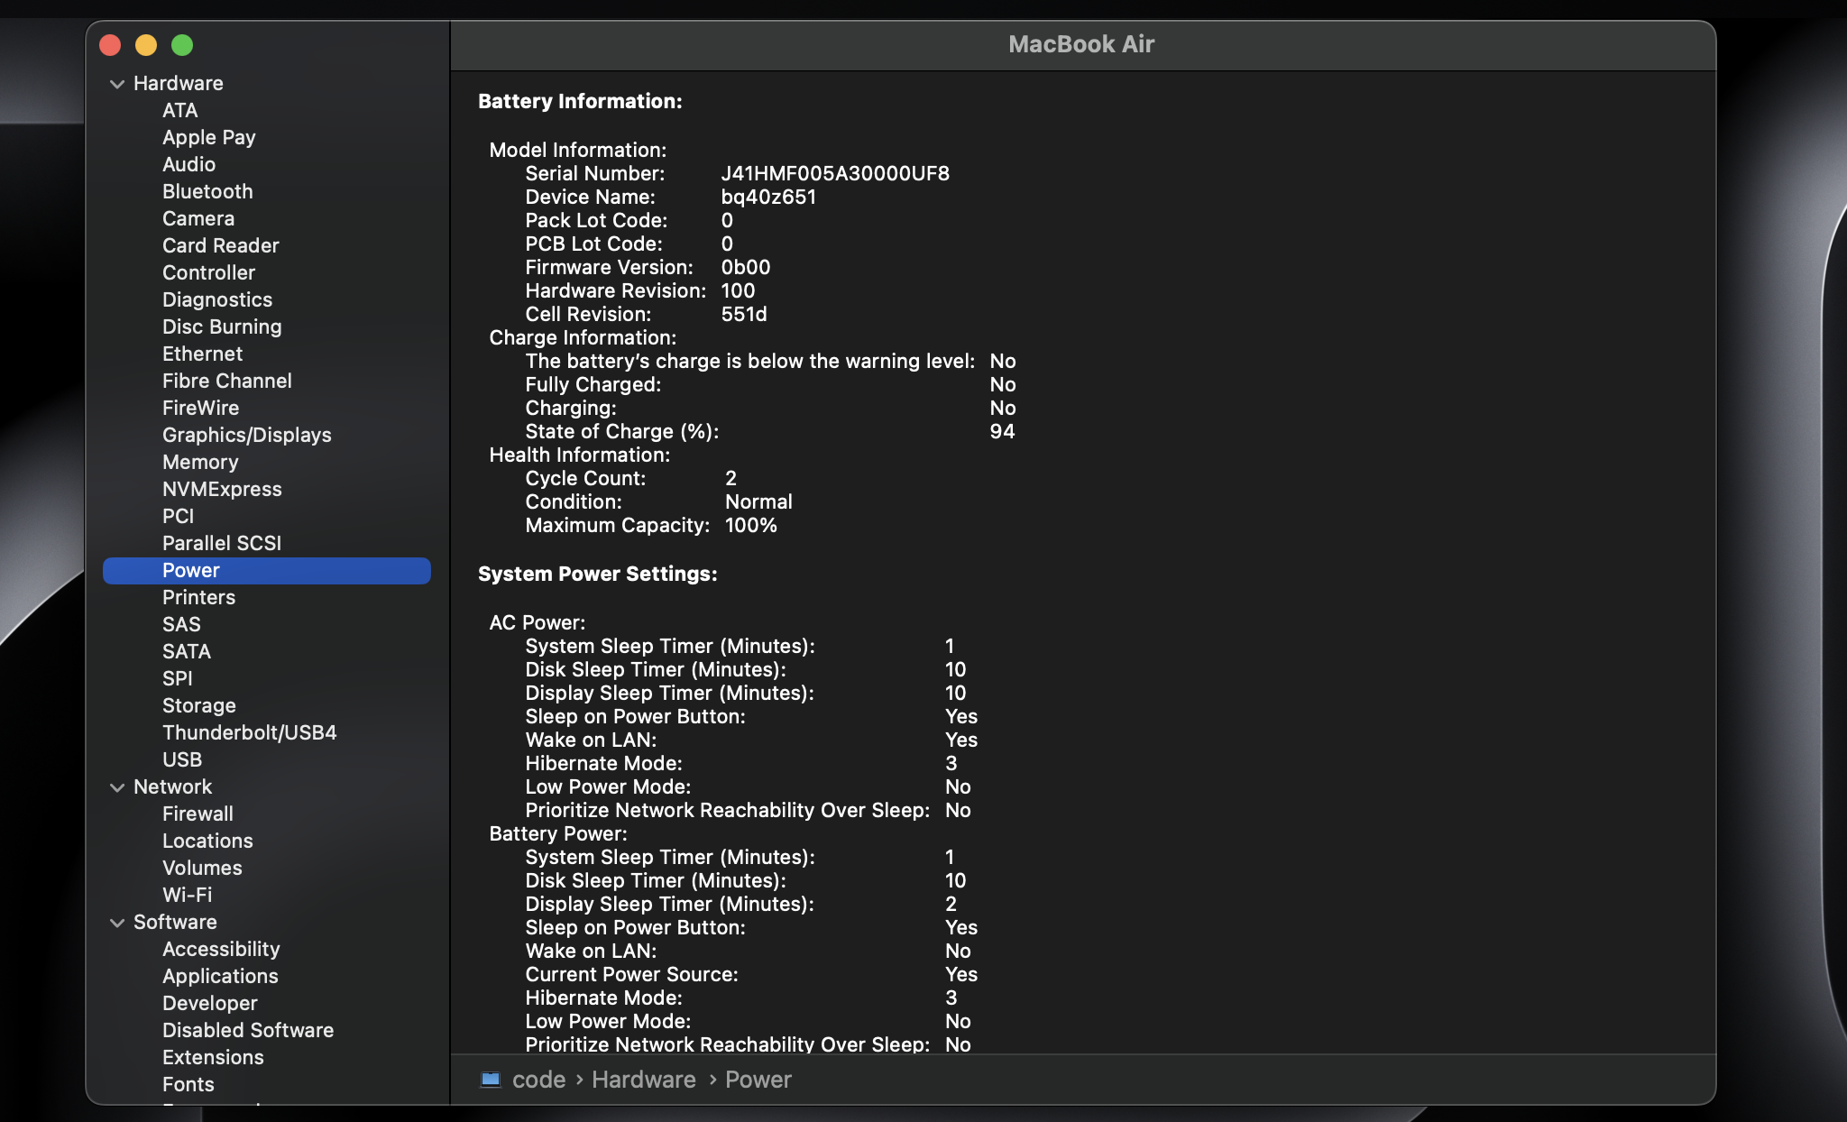Select the highlighted Power sidebar item
Image resolution: width=1847 pixels, height=1122 pixels.
click(x=267, y=570)
